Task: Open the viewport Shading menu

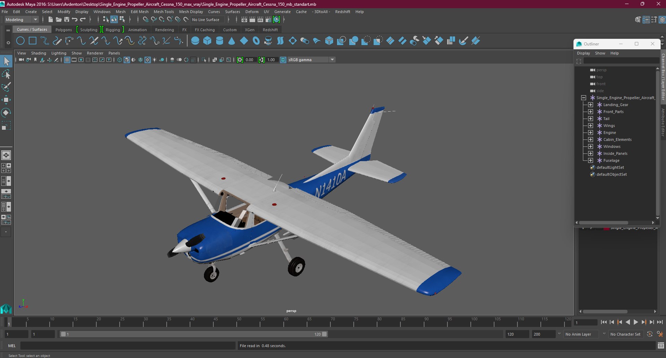Action: (39, 53)
